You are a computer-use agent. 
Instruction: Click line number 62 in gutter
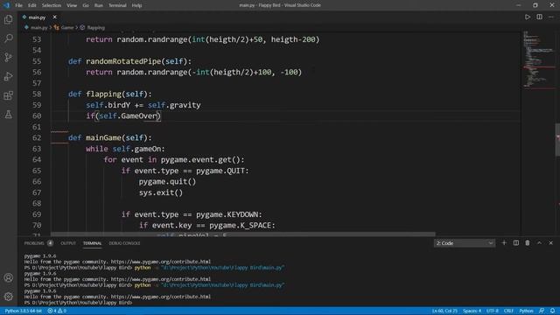[37, 138]
